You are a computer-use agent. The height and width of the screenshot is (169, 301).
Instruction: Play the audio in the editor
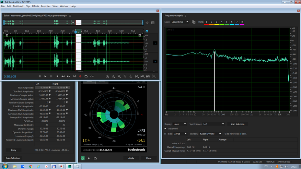click(45, 76)
